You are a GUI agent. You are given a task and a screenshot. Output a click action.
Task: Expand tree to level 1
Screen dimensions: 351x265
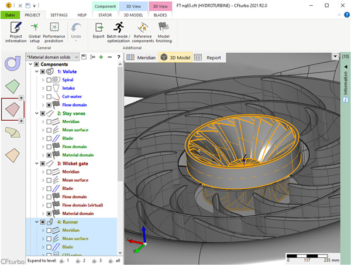(64, 260)
